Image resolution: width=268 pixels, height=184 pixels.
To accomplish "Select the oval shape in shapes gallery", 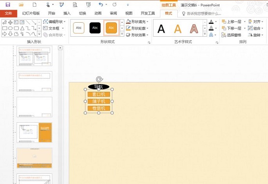I will (11, 28).
